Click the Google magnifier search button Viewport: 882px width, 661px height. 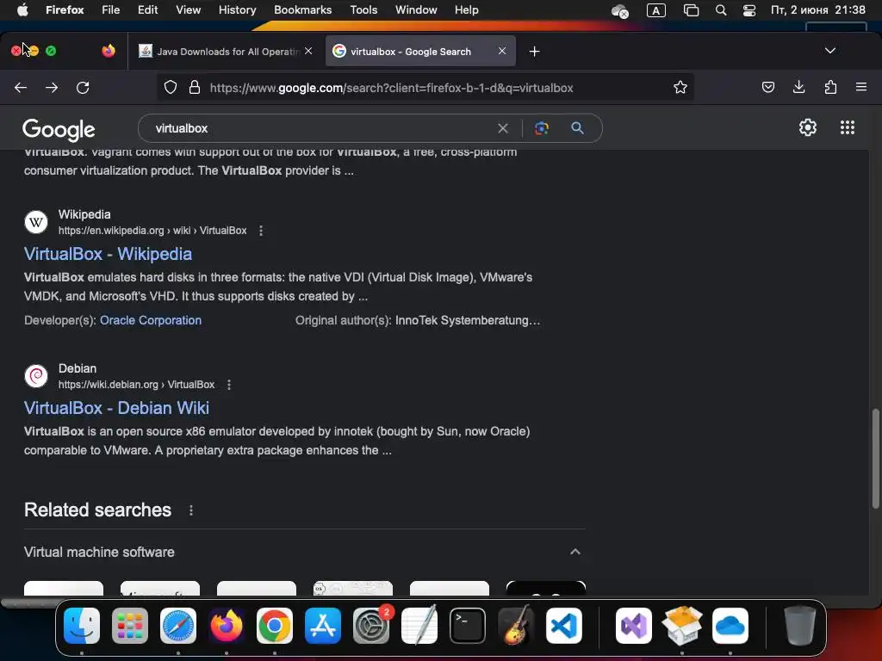577,128
